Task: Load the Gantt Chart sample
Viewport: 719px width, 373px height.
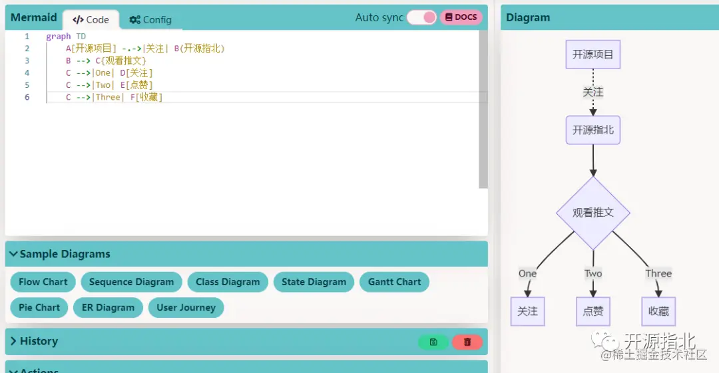Action: tap(394, 282)
